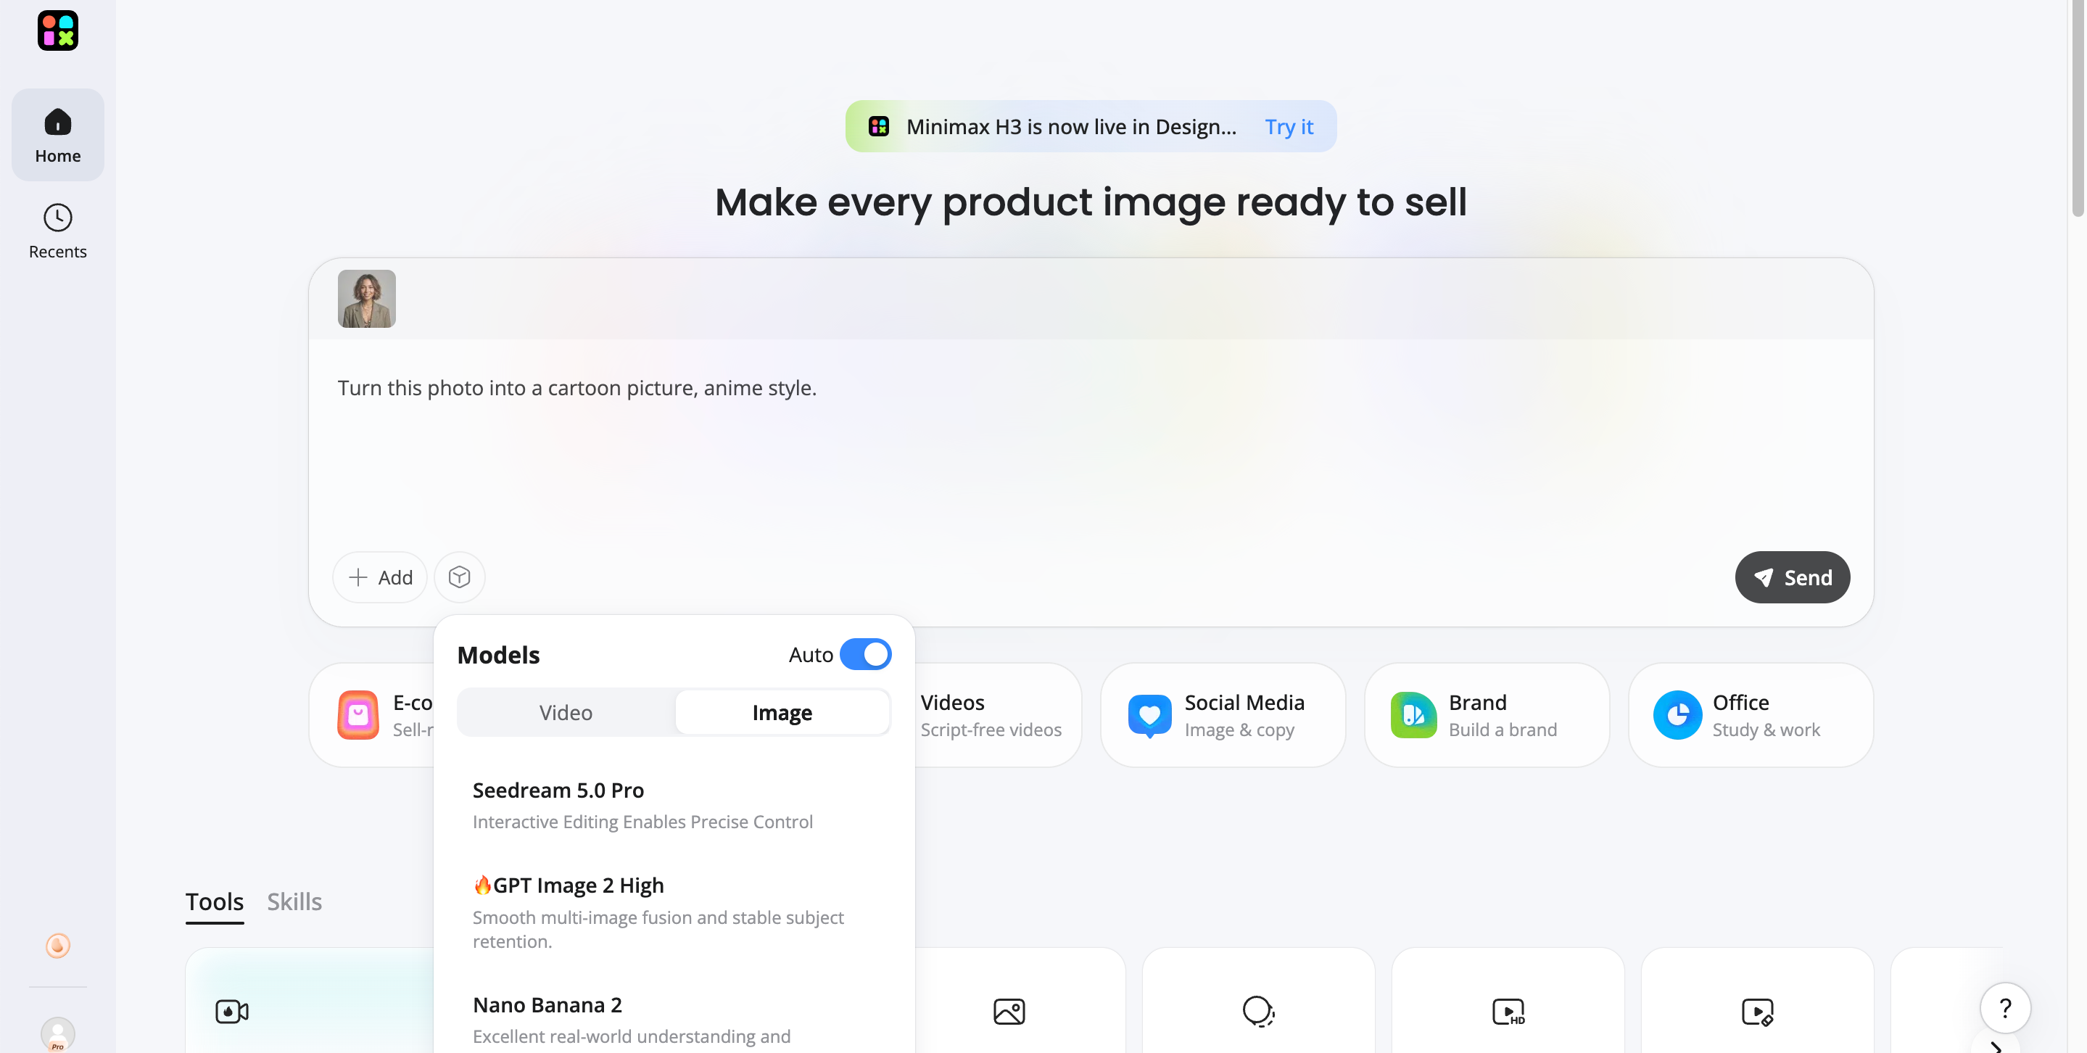Open the Videos script-free videos card
Viewport: 2087px width, 1053px height.
pos(998,715)
